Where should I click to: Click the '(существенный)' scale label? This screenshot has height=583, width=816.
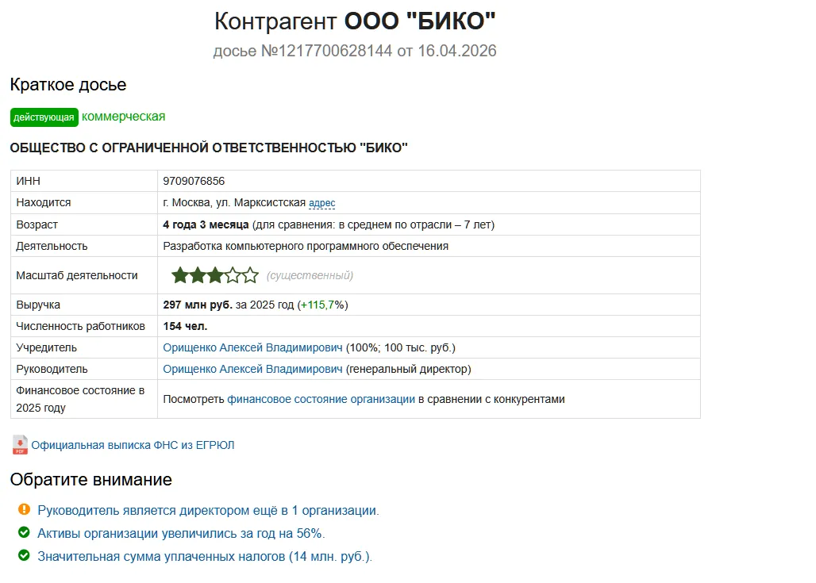[310, 275]
